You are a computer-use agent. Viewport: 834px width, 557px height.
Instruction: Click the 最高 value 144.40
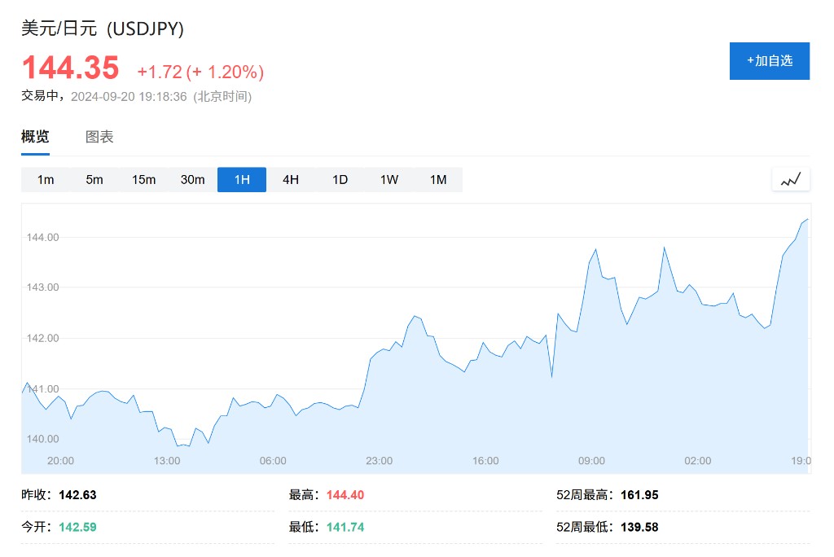[345, 495]
